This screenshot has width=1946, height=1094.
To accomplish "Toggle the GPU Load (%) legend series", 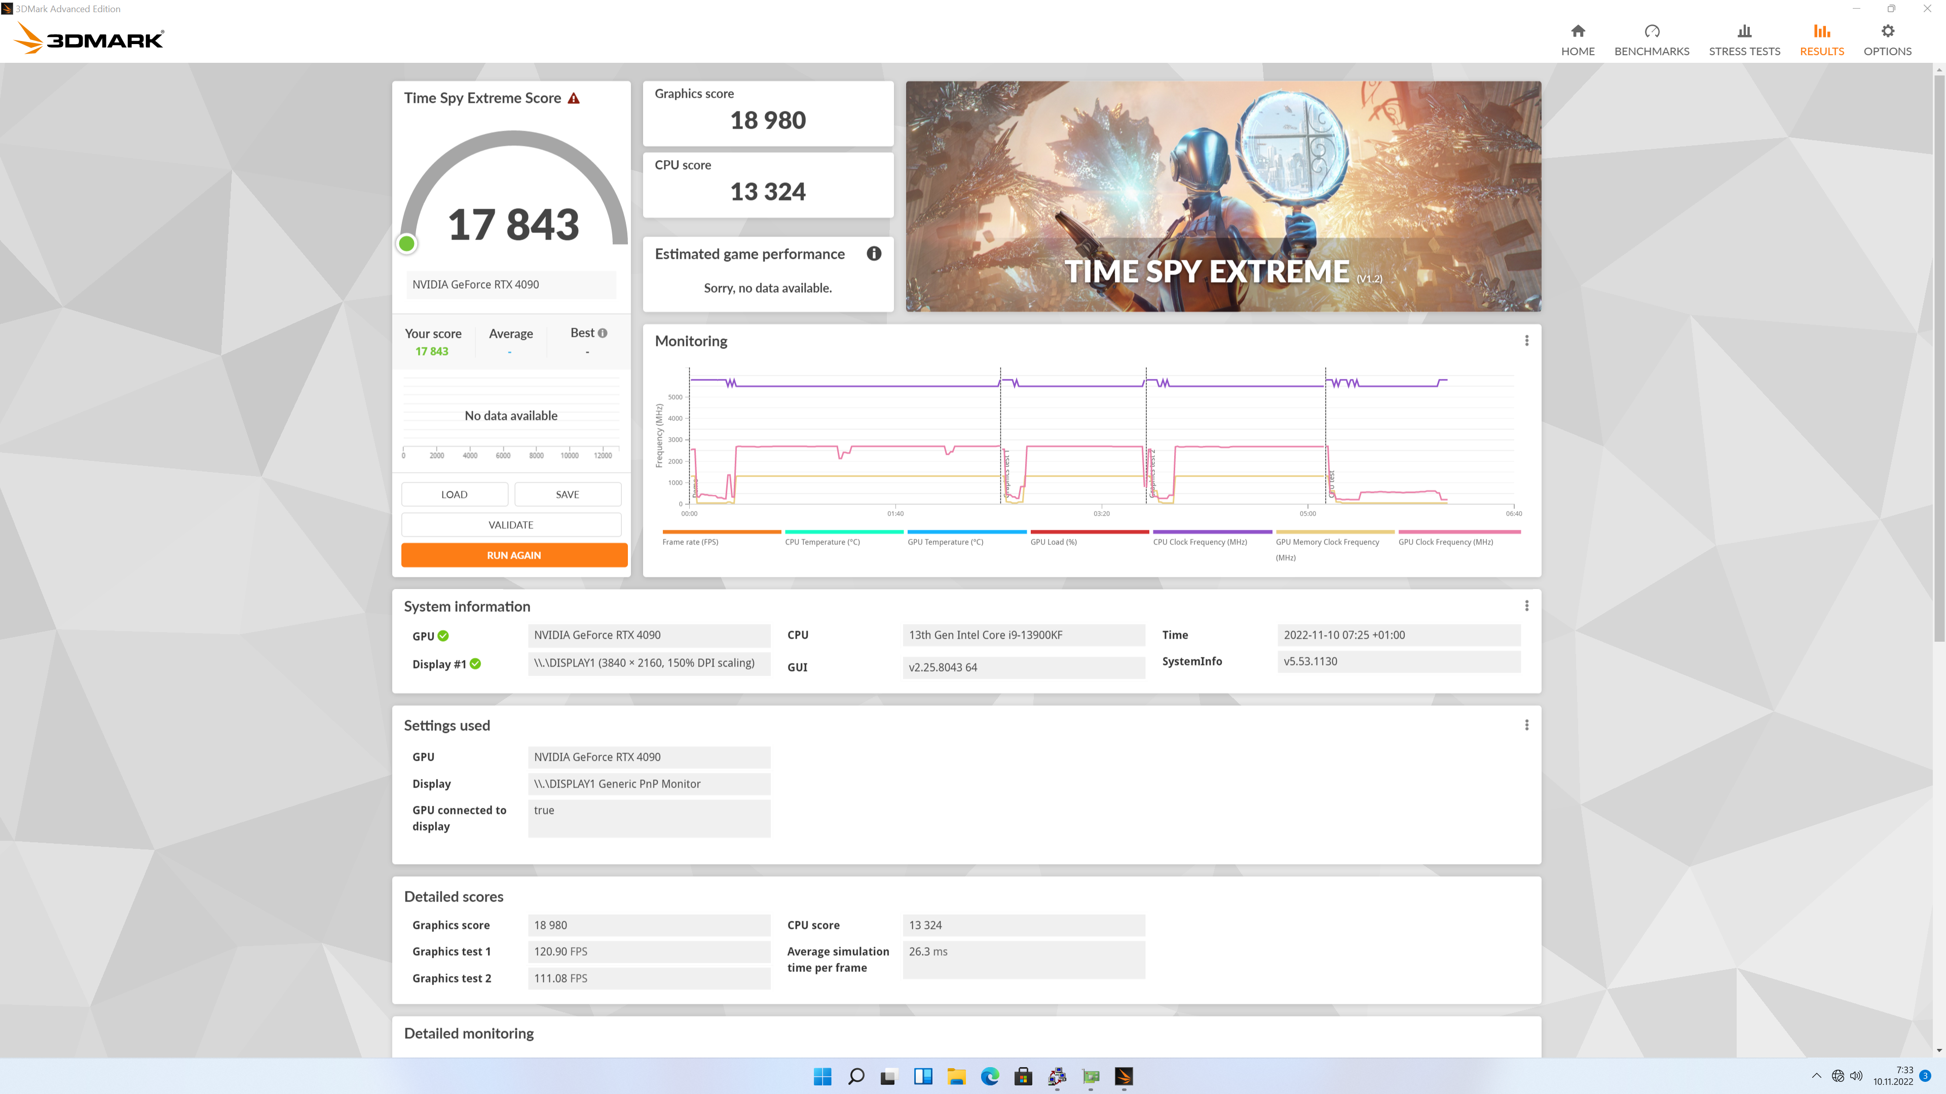I will click(1090, 538).
